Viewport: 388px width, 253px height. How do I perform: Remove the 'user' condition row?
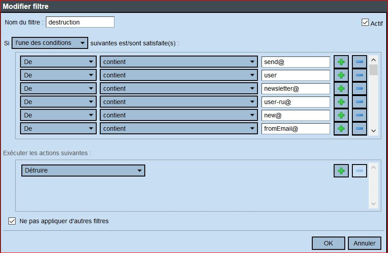pyautogui.click(x=359, y=75)
